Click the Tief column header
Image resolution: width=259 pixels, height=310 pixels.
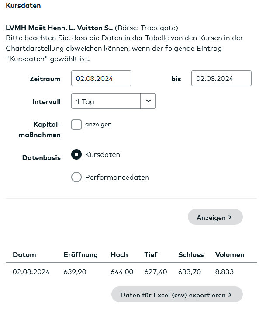pos(151,254)
